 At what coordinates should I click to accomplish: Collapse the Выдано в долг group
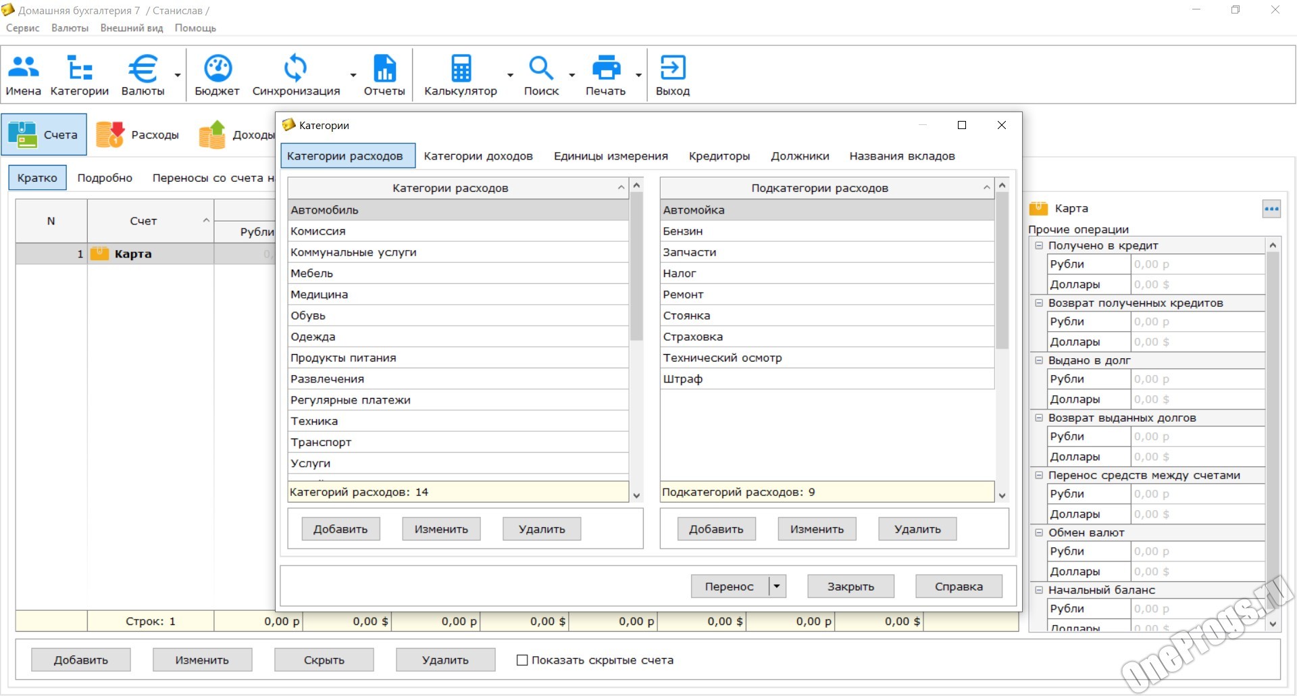coord(1039,360)
